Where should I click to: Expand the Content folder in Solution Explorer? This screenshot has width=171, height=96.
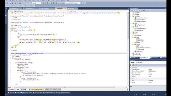coord(131,14)
